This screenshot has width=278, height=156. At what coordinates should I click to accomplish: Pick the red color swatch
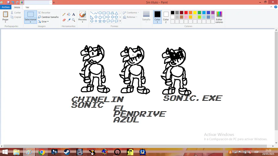point(186,13)
